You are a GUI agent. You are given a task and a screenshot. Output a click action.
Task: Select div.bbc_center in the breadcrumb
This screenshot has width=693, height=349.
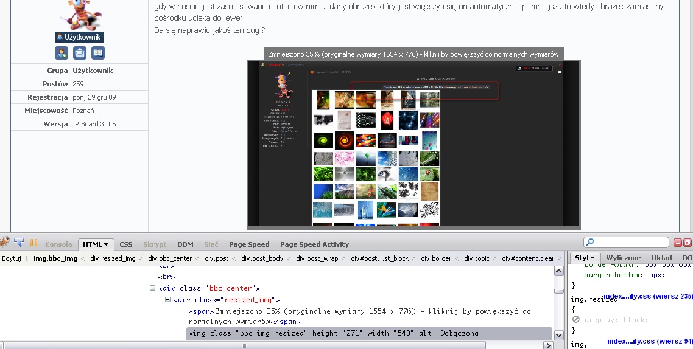(170, 258)
